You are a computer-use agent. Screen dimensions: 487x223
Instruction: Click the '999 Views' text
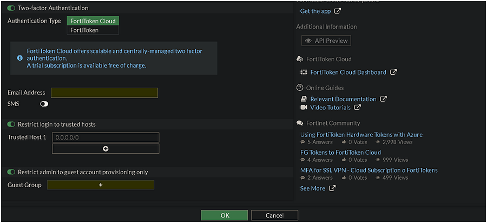395,160
